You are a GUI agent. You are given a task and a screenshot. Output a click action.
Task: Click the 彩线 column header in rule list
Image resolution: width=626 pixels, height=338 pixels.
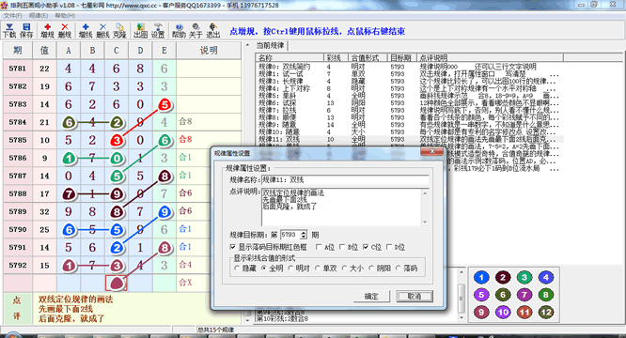(336, 58)
